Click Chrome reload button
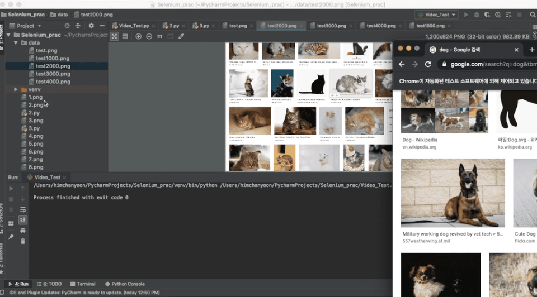 click(x=428, y=64)
